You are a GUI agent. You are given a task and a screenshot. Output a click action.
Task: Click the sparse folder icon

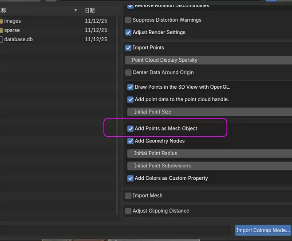coord(1,30)
